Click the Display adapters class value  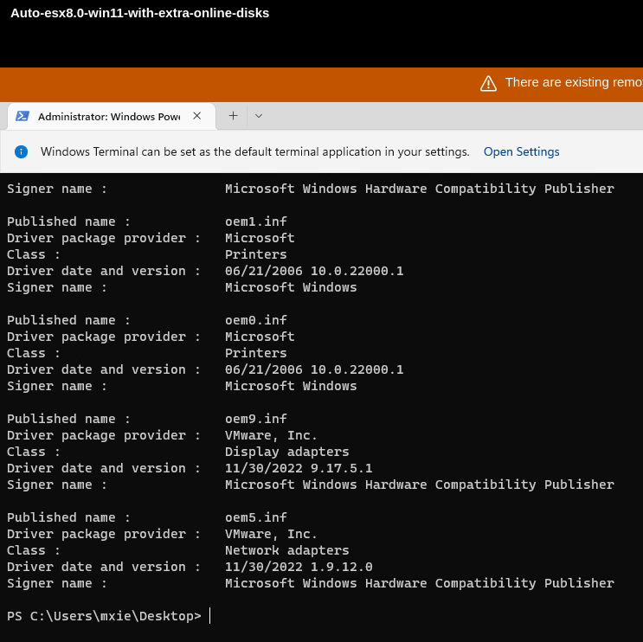point(287,452)
